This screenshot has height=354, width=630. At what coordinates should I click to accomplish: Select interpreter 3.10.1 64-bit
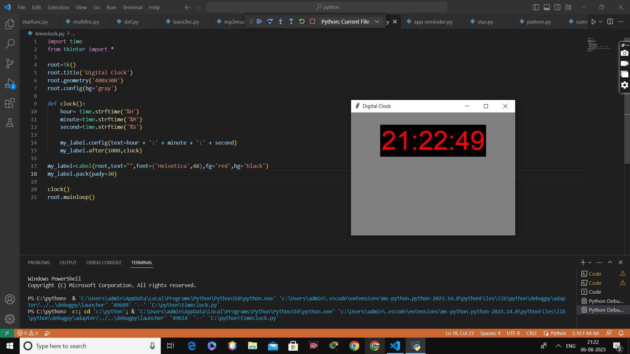click(585, 333)
